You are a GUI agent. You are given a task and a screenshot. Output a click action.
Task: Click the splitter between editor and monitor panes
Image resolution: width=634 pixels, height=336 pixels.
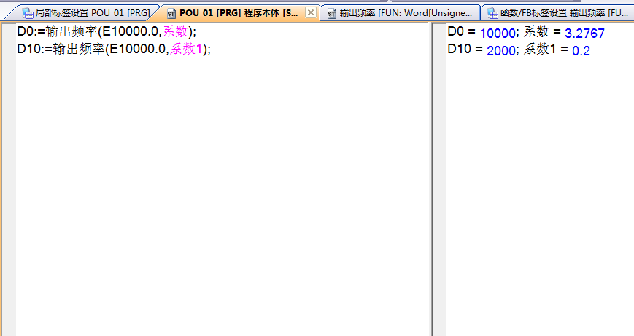coord(430,182)
